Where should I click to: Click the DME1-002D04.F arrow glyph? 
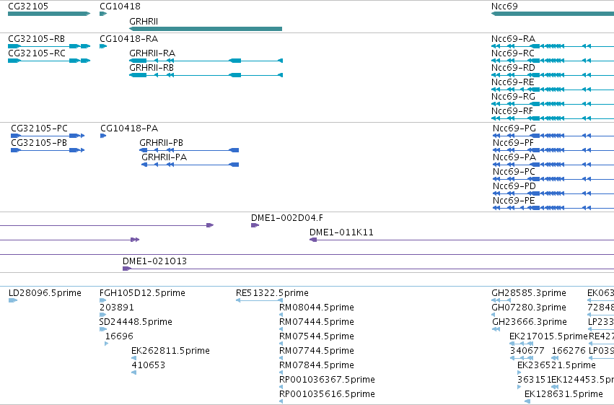[255, 225]
